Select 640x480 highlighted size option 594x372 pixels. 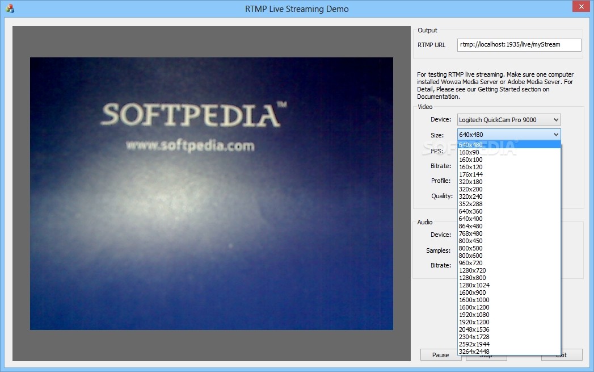click(509, 144)
